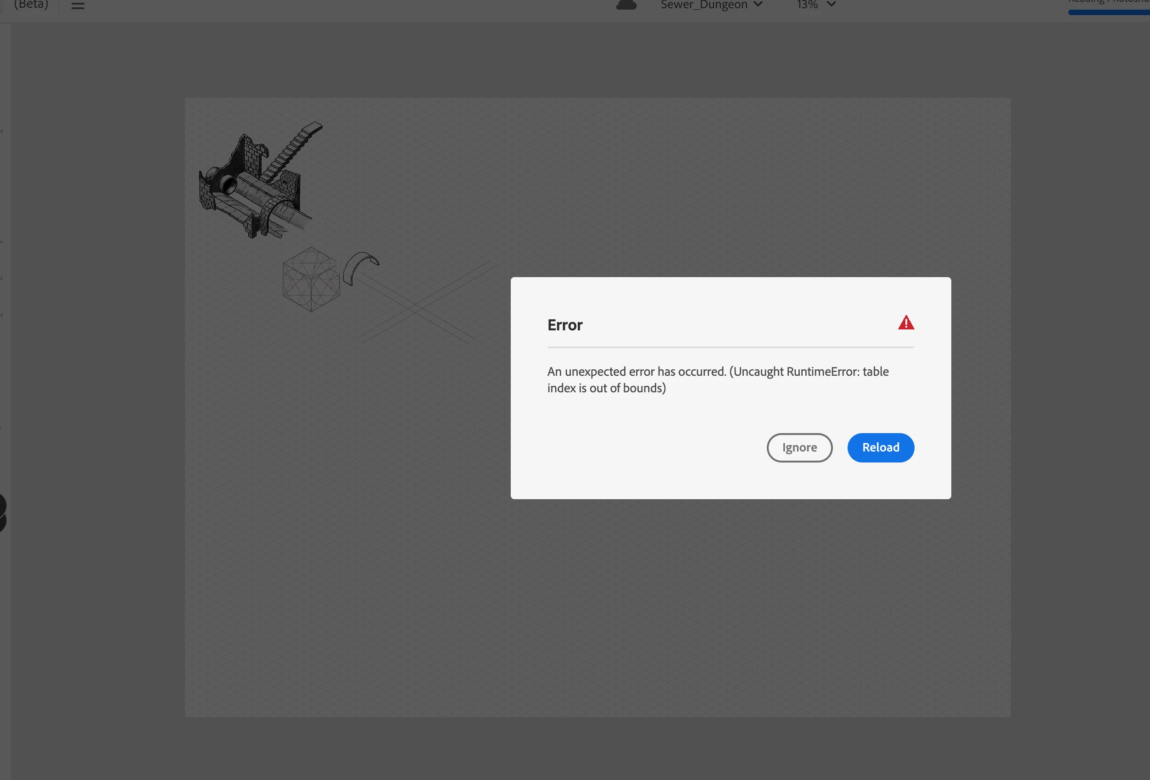Click the blue loading progress bar
The height and width of the screenshot is (780, 1150).
pos(1108,12)
